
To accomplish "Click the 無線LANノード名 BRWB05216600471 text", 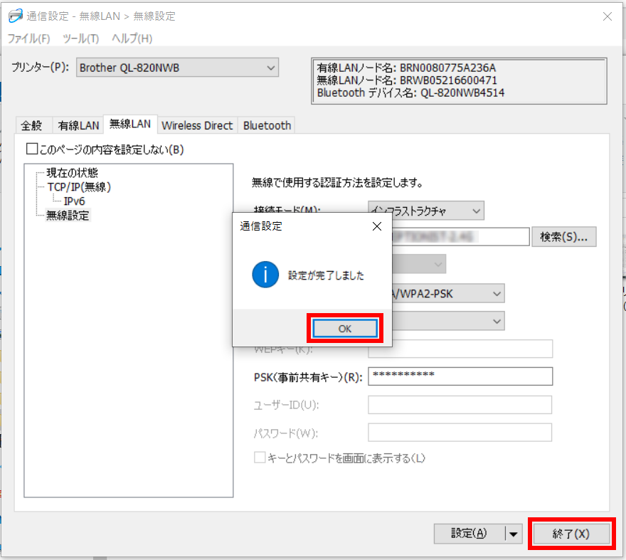I will click(407, 80).
